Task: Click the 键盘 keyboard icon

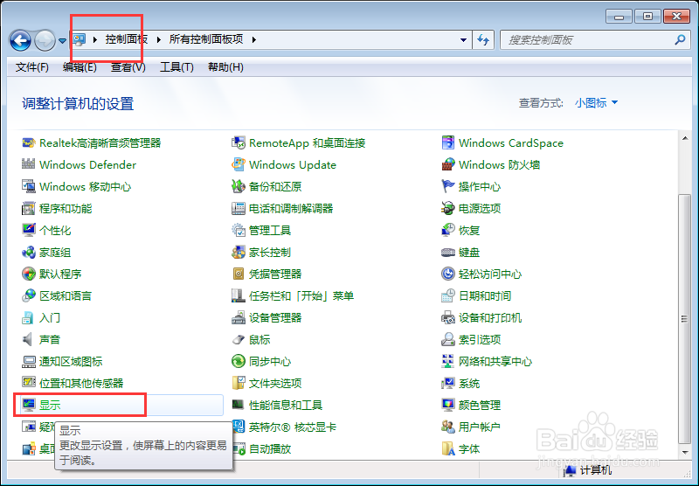Action: (x=448, y=253)
